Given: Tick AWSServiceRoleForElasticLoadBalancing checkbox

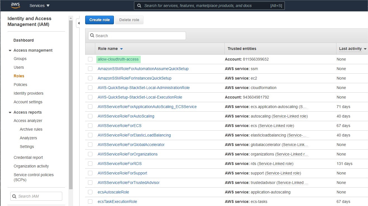Looking at the screenshot, I should [x=90, y=135].
